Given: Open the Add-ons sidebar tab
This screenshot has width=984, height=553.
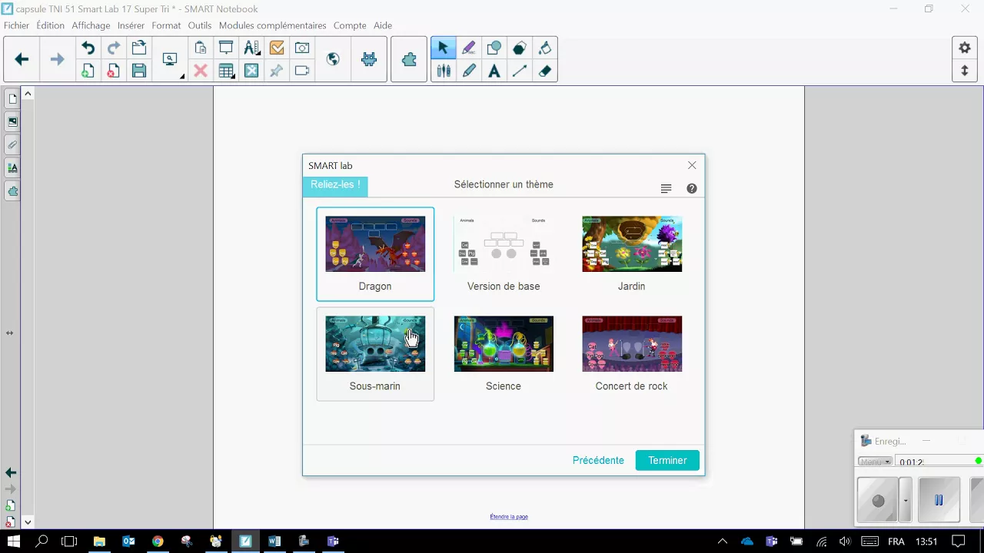Looking at the screenshot, I should 12,190.
